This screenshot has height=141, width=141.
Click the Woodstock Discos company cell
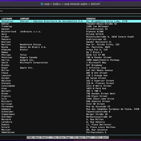point(31,45)
